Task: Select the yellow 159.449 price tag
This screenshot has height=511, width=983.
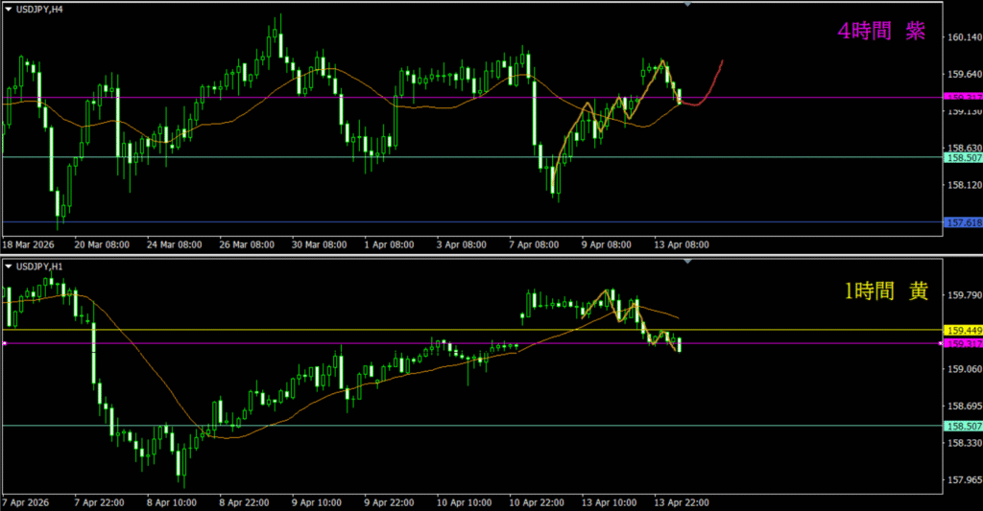Action: click(x=962, y=331)
